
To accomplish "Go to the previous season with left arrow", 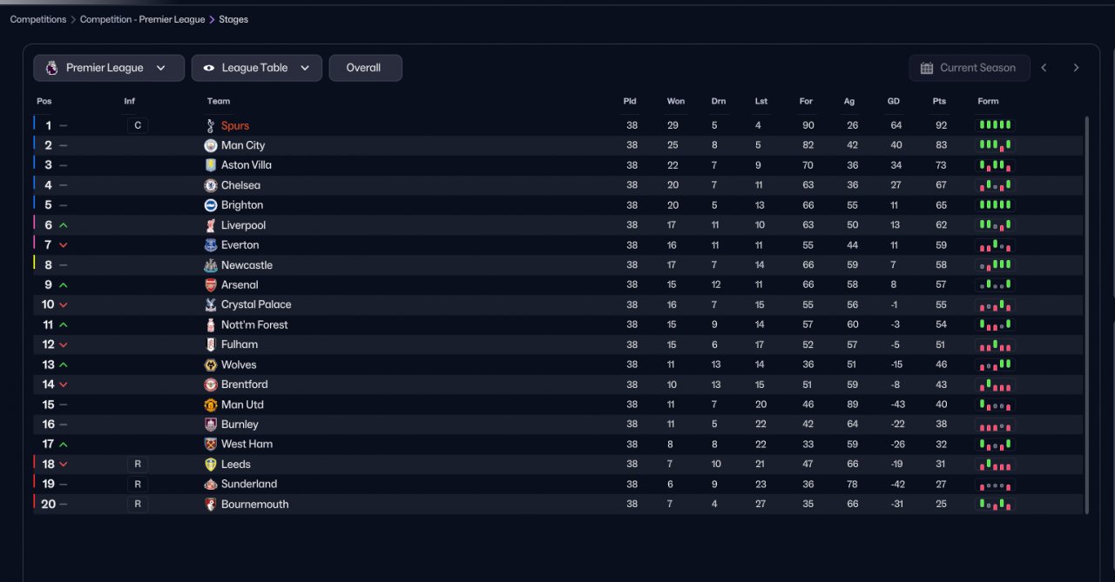I will point(1044,68).
